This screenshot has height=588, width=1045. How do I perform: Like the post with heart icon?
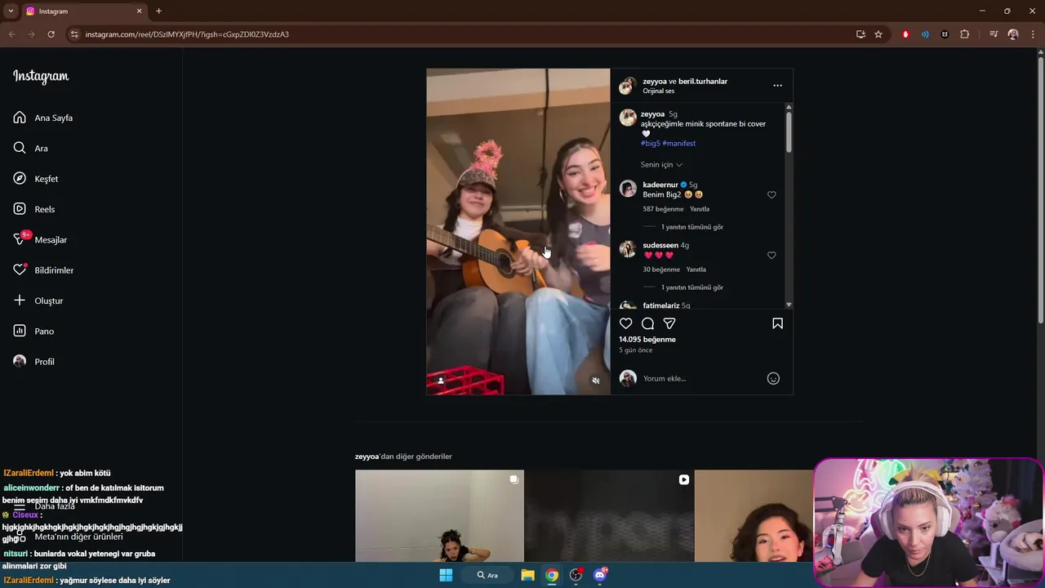[x=625, y=323]
